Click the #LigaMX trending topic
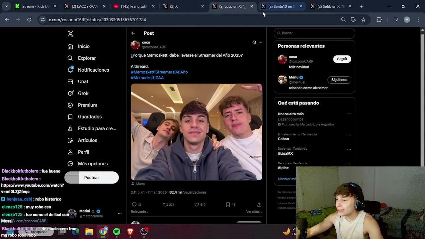Viewport: 425px width, 239px height. [x=285, y=153]
